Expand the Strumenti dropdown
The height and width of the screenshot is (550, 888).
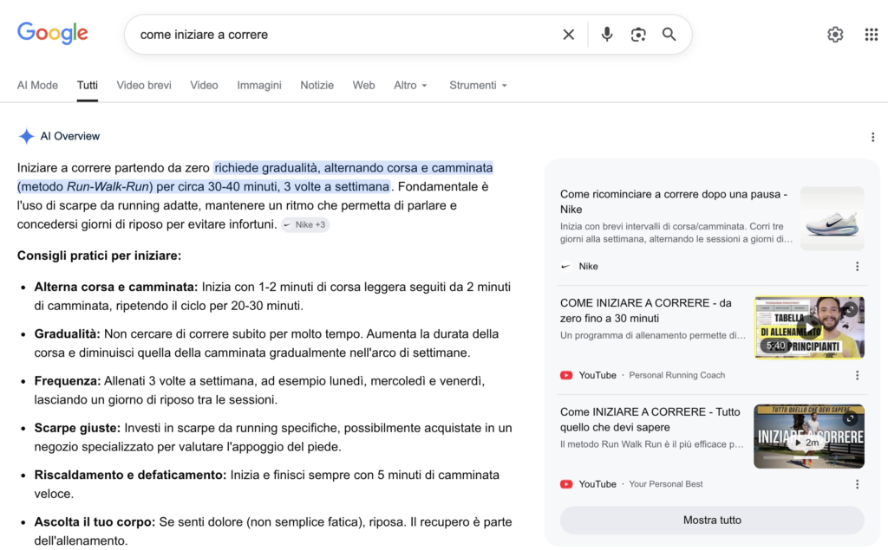[478, 86]
